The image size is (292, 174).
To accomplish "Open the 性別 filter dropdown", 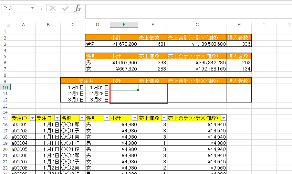I will pos(107,118).
